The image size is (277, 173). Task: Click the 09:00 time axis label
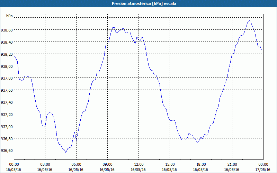[x=107, y=165]
